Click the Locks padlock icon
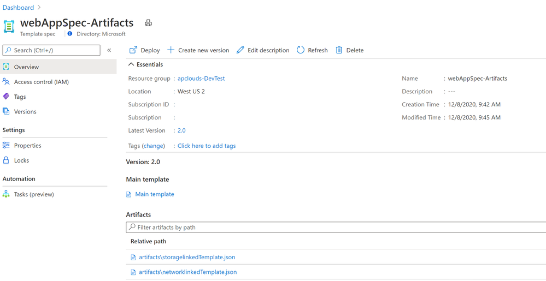This screenshot has width=546, height=281. (x=6, y=160)
